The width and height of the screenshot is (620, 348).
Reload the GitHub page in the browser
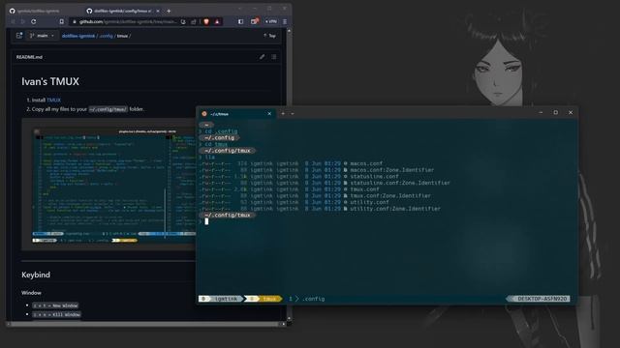(x=34, y=21)
